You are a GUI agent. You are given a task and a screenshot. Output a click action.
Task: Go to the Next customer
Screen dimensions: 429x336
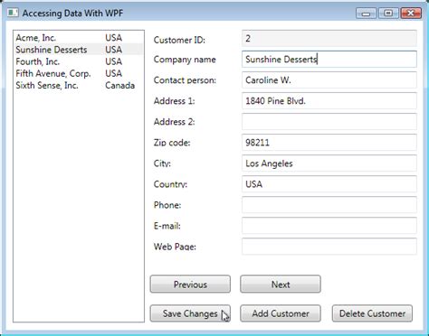[x=281, y=284]
